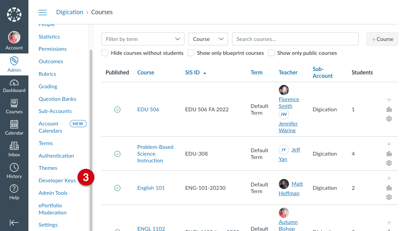Open settings gear for Problem-Based Science Instruction

pyautogui.click(x=389, y=163)
